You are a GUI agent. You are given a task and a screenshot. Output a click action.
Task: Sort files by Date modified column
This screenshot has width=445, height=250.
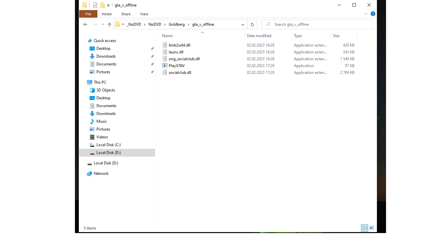(x=259, y=36)
